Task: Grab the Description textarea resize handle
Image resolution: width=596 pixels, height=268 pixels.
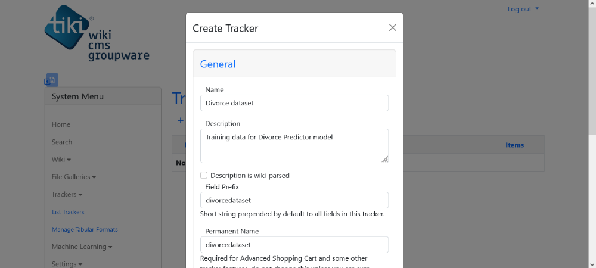Action: click(x=384, y=160)
